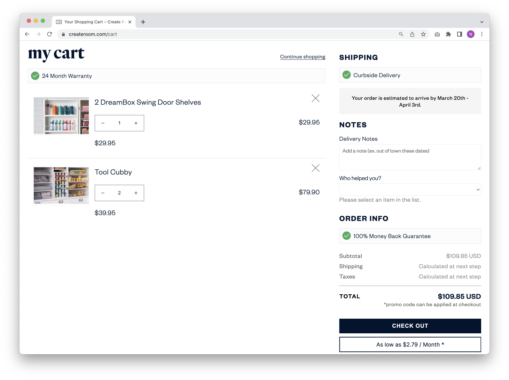Click the Curbside Delivery check icon
The width and height of the screenshot is (509, 380).
click(x=346, y=75)
